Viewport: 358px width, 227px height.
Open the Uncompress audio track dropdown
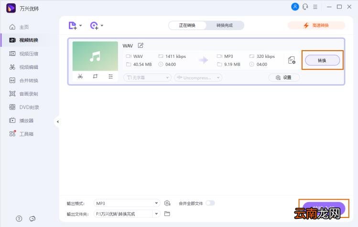198,77
